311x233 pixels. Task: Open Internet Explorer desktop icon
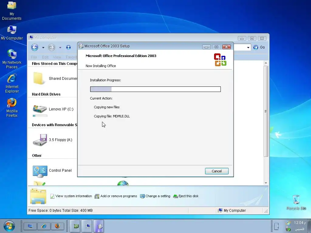click(x=12, y=83)
